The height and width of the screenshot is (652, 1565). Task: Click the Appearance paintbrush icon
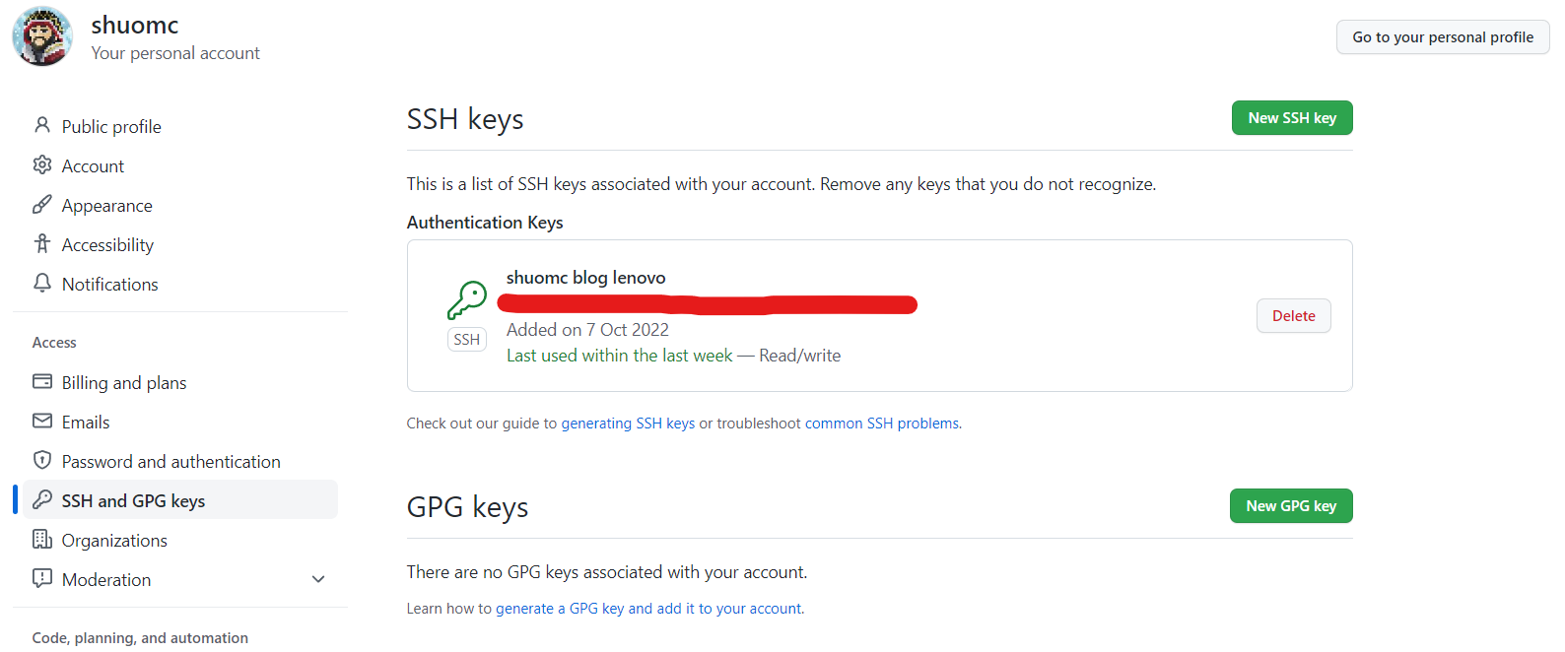tap(41, 205)
